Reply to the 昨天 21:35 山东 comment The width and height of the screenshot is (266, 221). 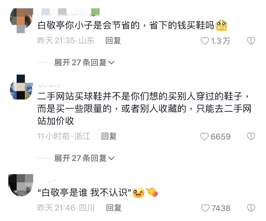(x=113, y=40)
